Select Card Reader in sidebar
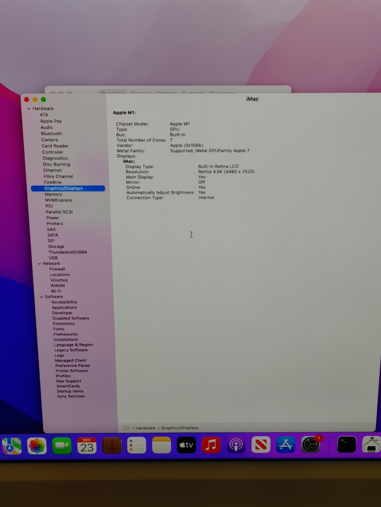This screenshot has height=507, width=381. point(55,146)
